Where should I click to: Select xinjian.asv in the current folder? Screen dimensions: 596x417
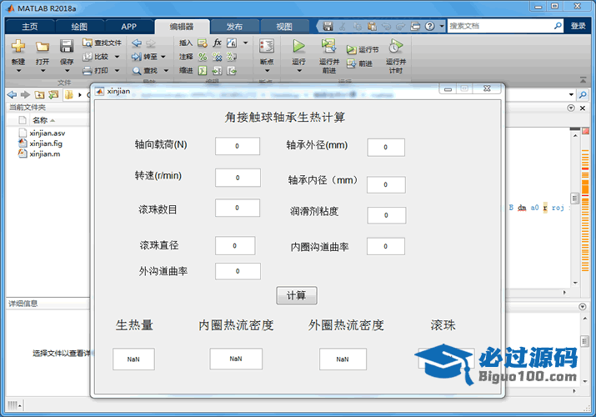[x=48, y=133]
